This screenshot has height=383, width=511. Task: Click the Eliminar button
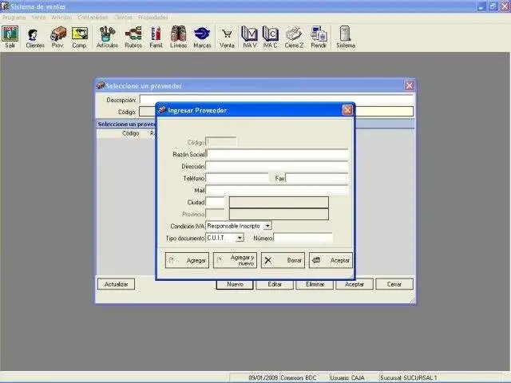[315, 284]
